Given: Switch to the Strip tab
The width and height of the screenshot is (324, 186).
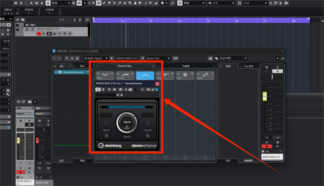Looking at the screenshot, I should [x=82, y=66].
